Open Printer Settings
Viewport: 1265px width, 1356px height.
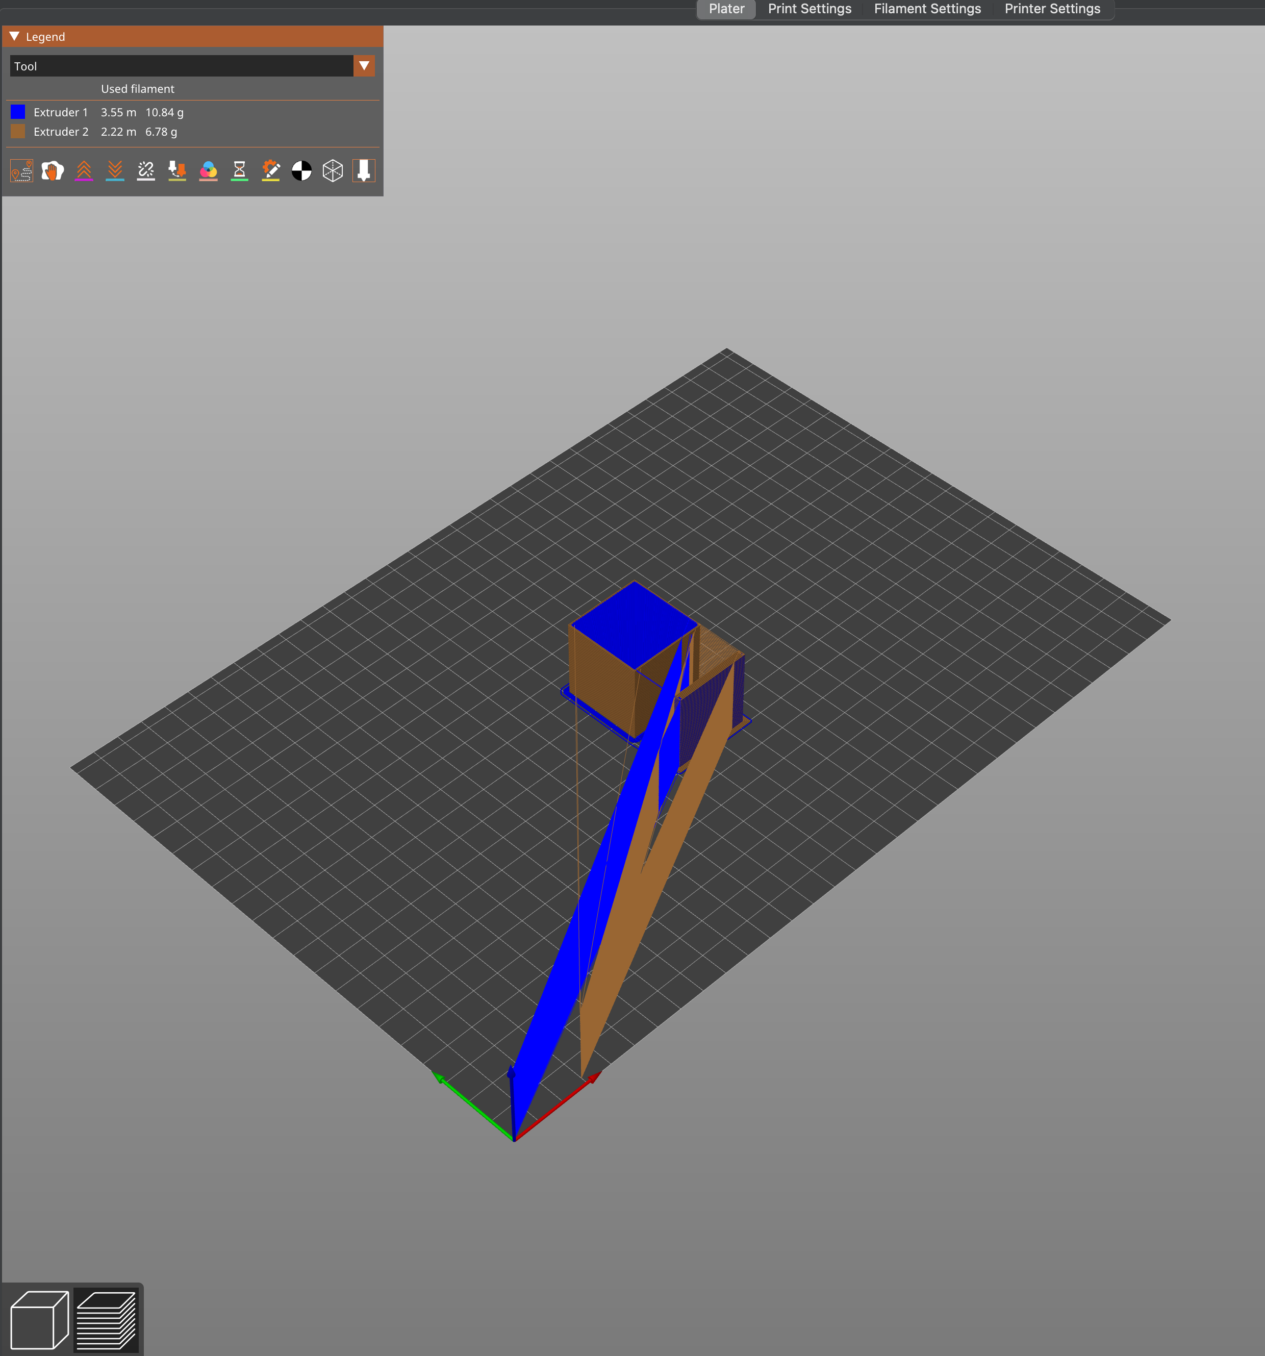1052,9
